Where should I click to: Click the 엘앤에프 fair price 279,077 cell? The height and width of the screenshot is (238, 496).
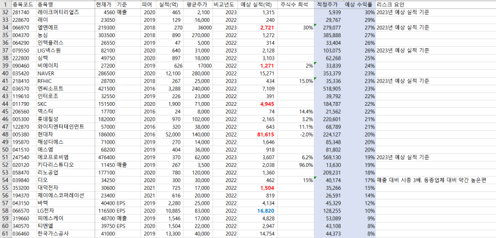point(329,28)
